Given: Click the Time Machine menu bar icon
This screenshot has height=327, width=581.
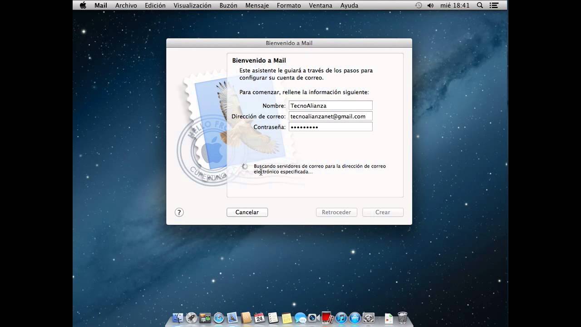Looking at the screenshot, I should click(419, 5).
